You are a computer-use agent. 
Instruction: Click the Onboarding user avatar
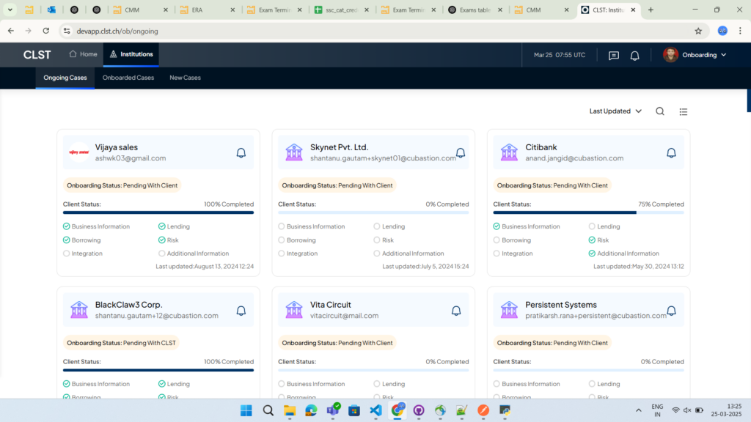click(670, 54)
